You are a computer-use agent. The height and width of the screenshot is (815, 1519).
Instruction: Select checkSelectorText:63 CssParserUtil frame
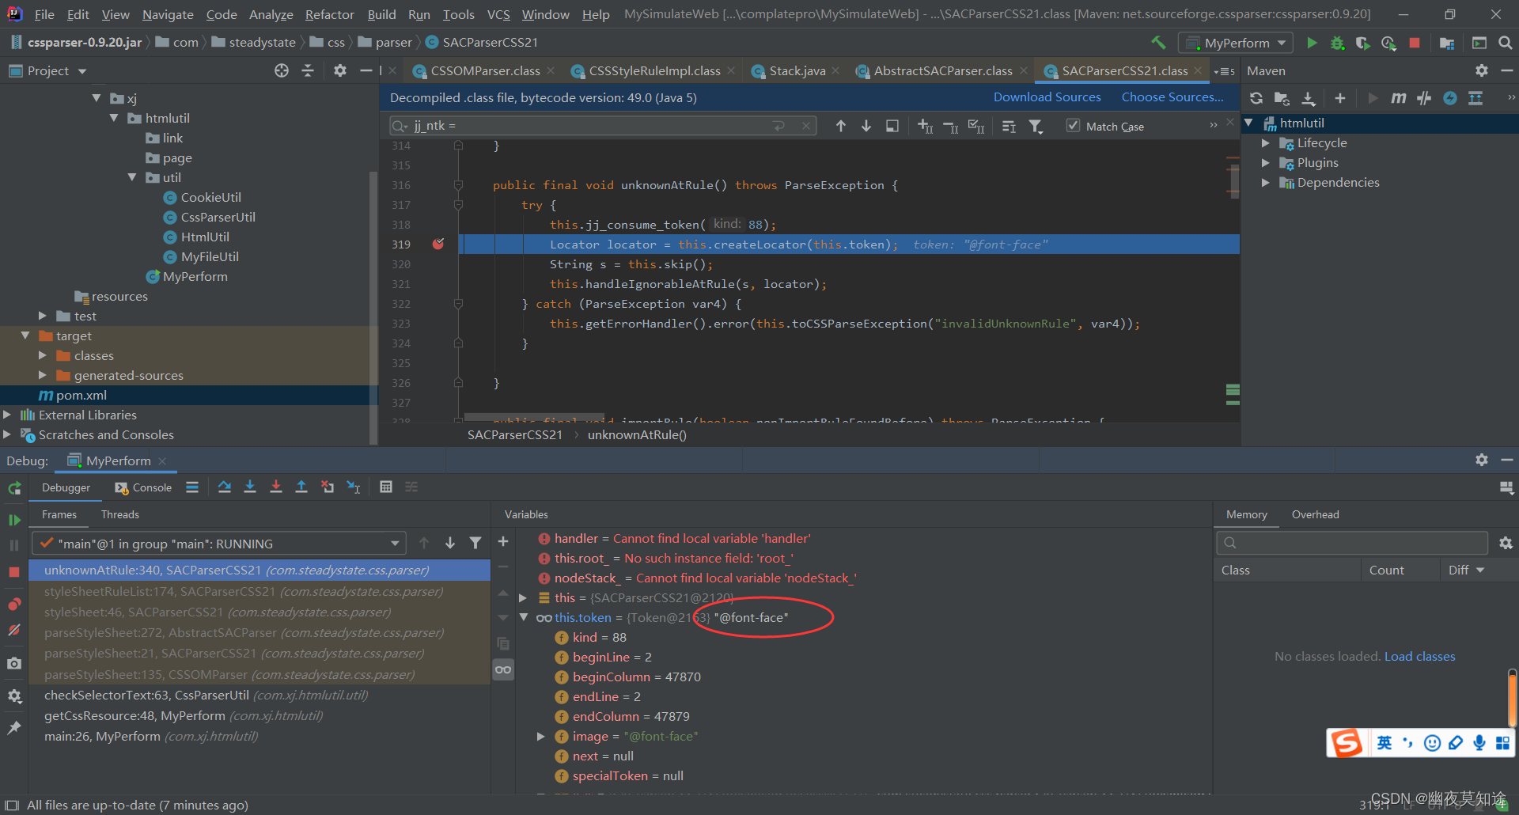coord(259,695)
